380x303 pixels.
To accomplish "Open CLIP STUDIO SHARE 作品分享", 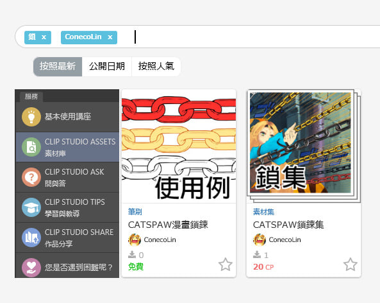I will [x=67, y=238].
